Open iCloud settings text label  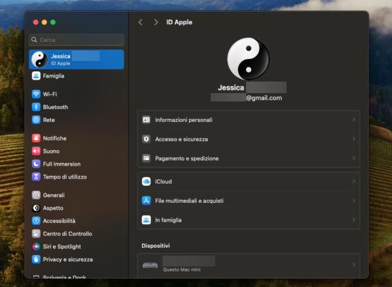[x=163, y=182]
